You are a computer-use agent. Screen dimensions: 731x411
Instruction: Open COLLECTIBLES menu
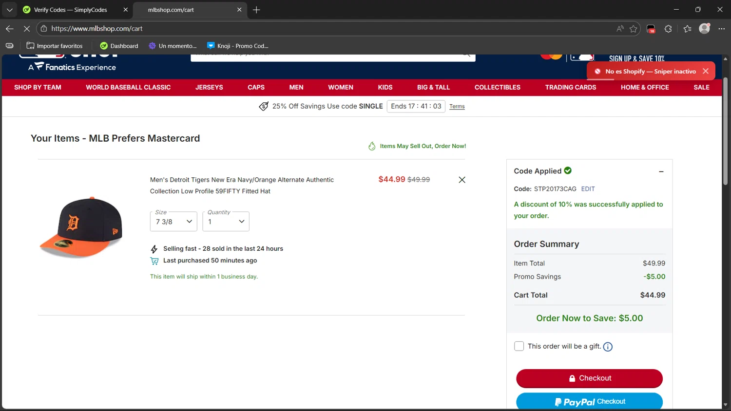[498, 88]
